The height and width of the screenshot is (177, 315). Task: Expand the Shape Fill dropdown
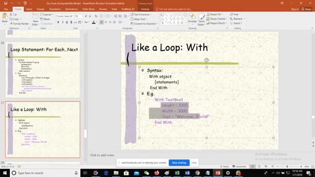(x=215, y=14)
